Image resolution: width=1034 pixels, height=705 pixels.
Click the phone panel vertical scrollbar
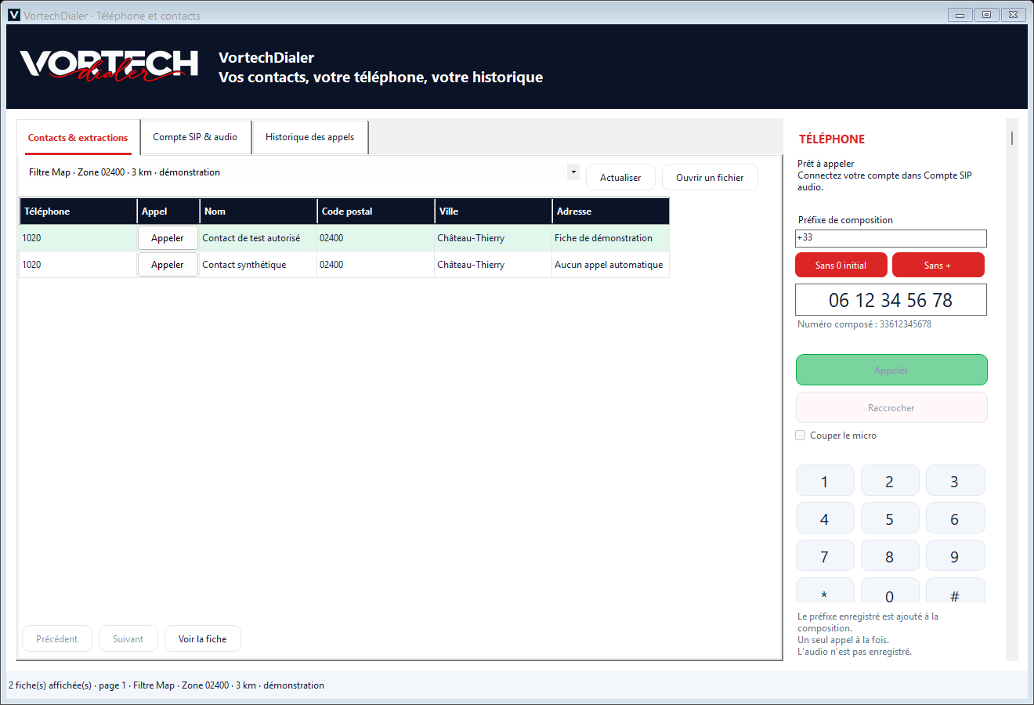pyautogui.click(x=1012, y=389)
